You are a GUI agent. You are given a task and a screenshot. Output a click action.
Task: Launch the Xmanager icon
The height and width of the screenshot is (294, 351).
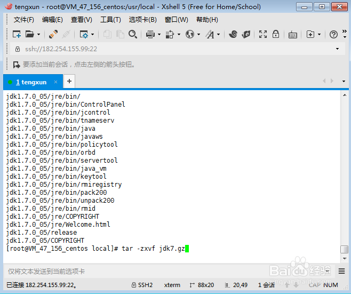[x=246, y=34]
